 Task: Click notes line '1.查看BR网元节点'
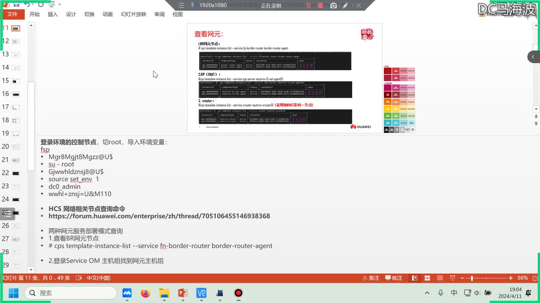coord(73,238)
